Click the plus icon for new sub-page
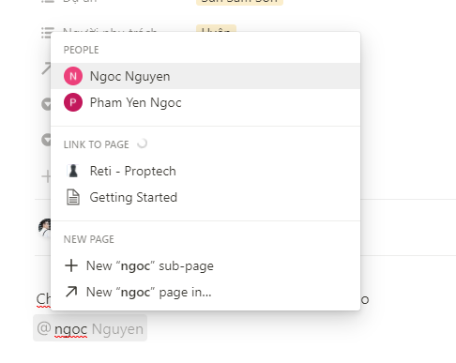This screenshot has width=456, height=363. (x=71, y=265)
